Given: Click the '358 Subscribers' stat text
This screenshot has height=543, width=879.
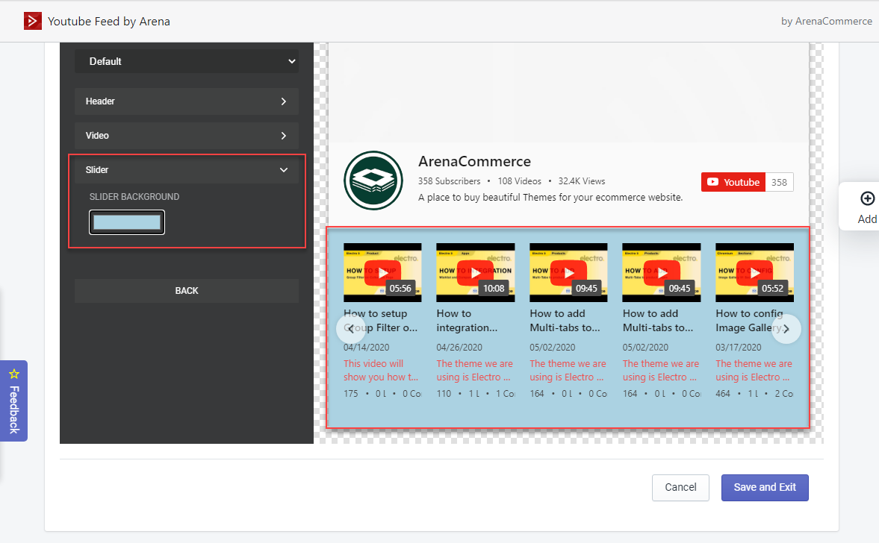Looking at the screenshot, I should 449,181.
